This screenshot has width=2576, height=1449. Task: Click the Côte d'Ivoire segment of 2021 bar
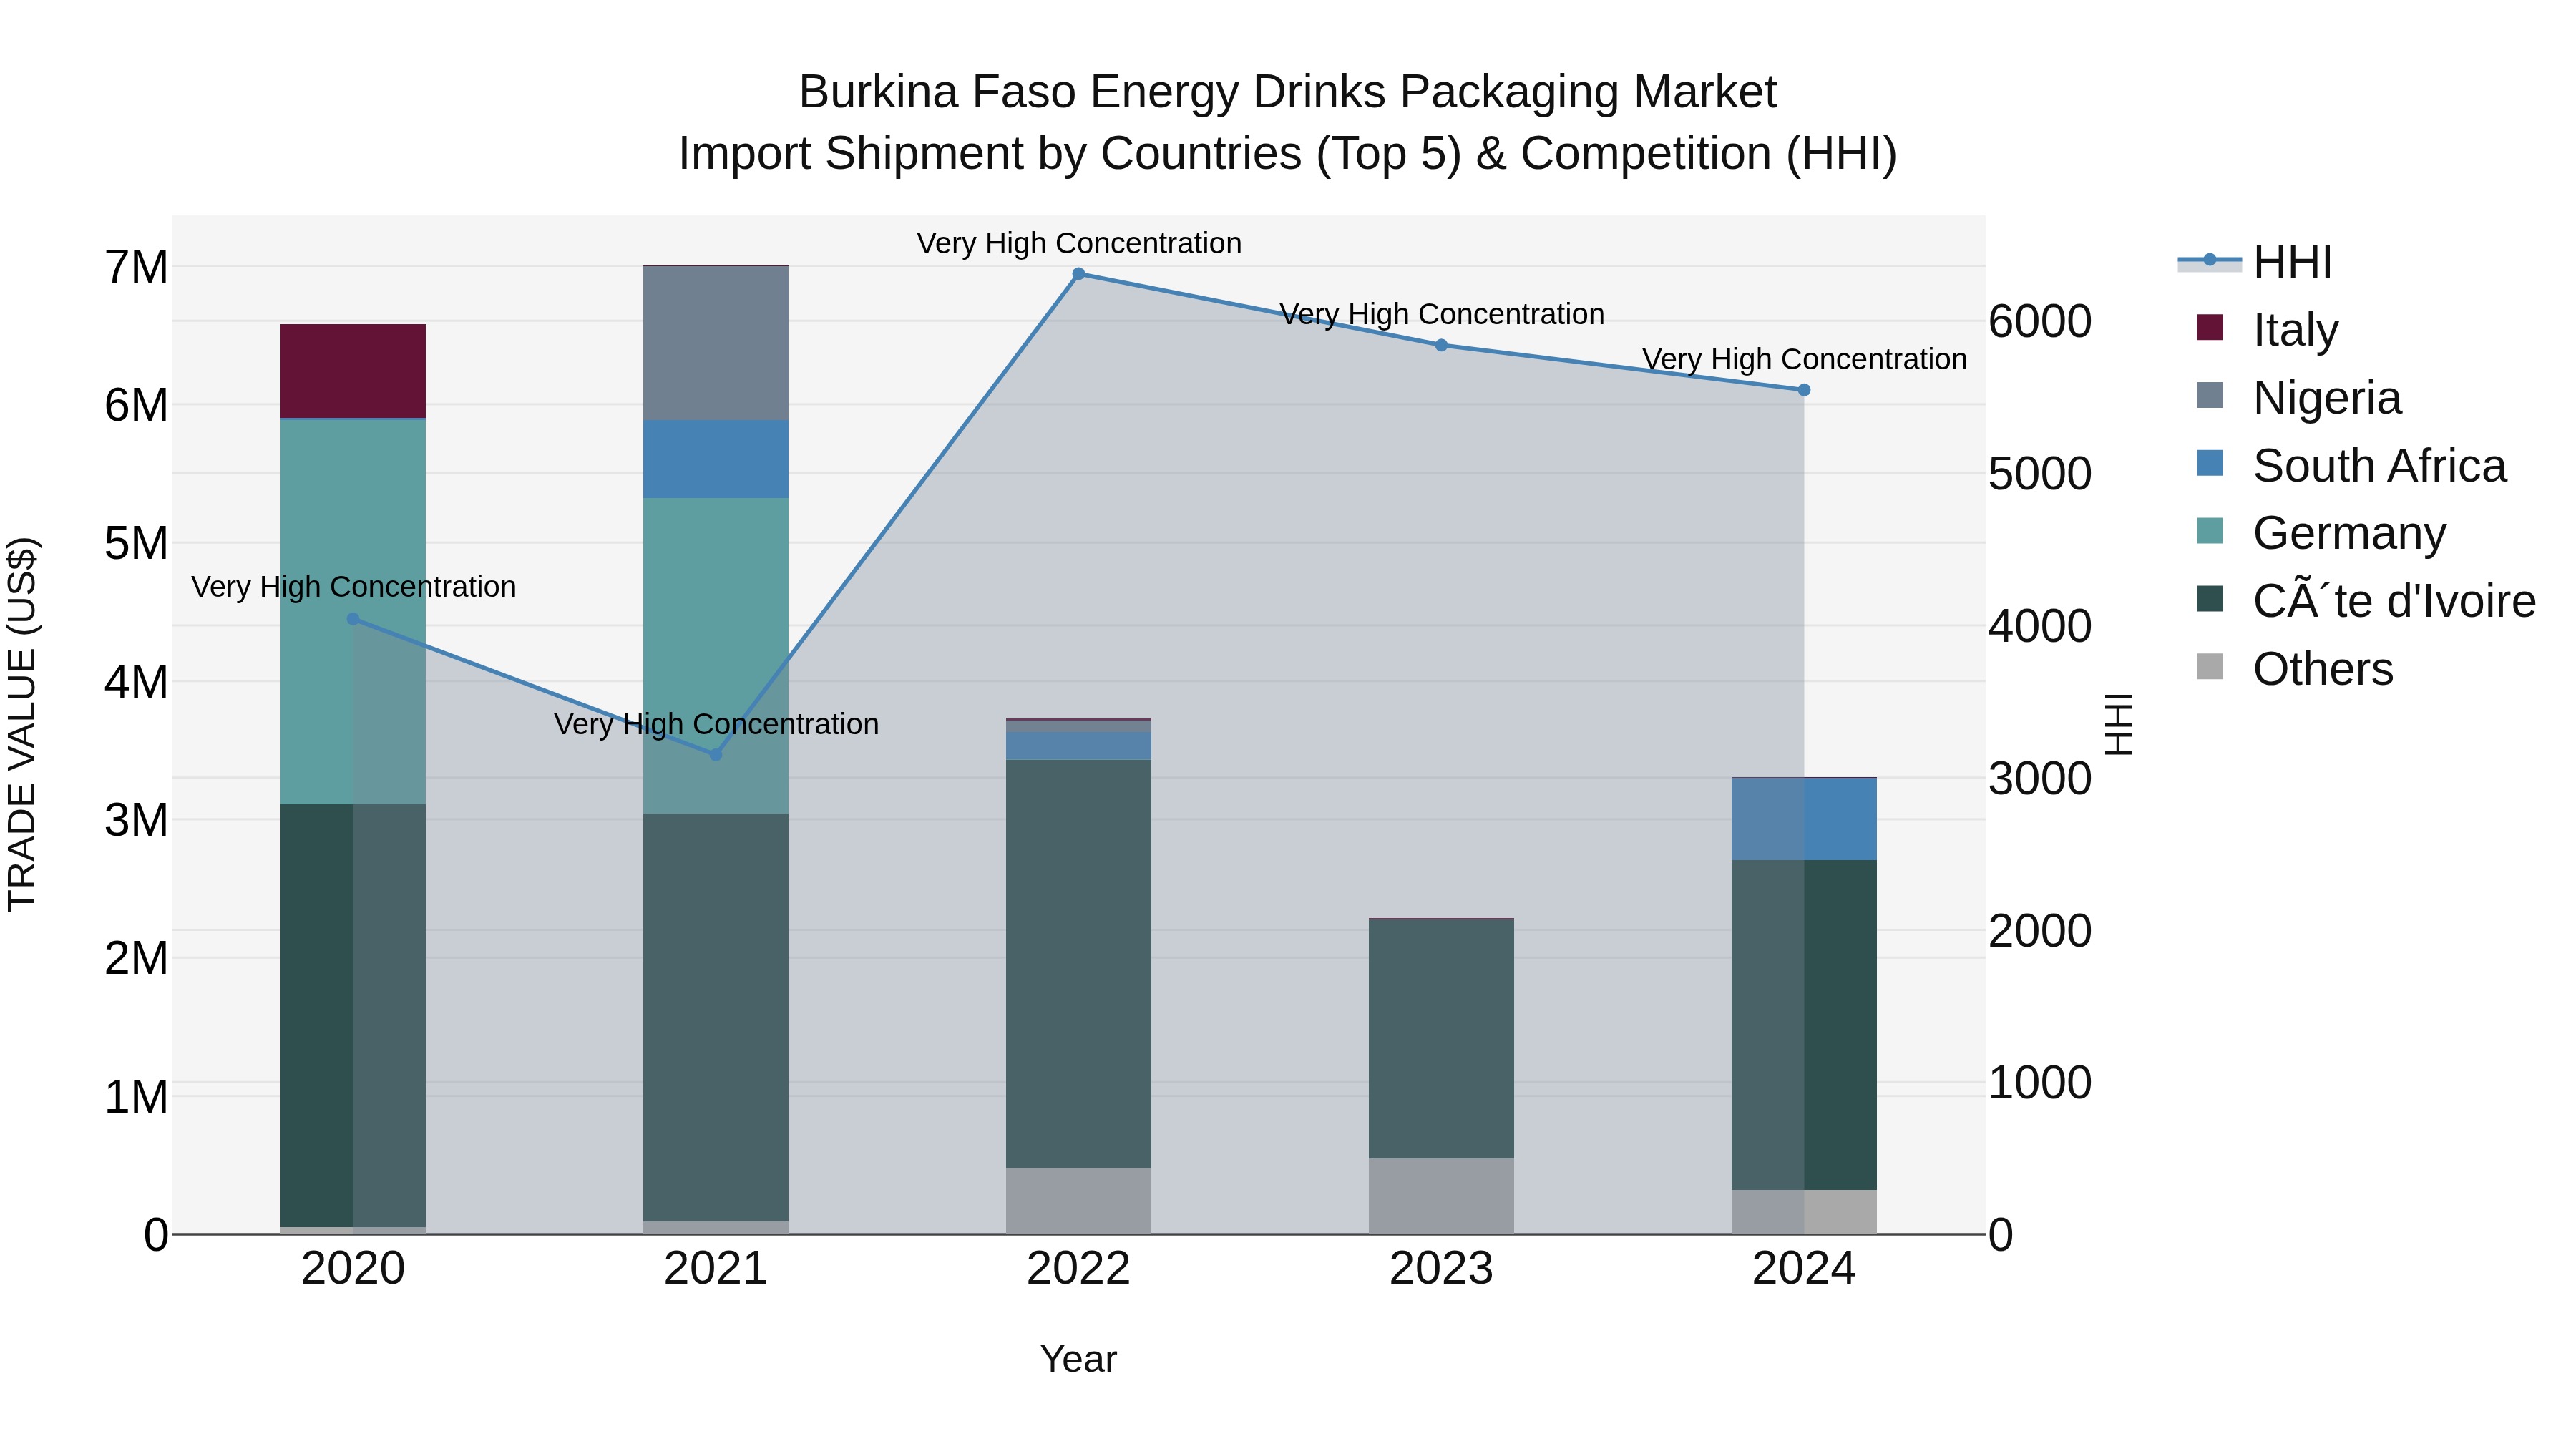716,1017
